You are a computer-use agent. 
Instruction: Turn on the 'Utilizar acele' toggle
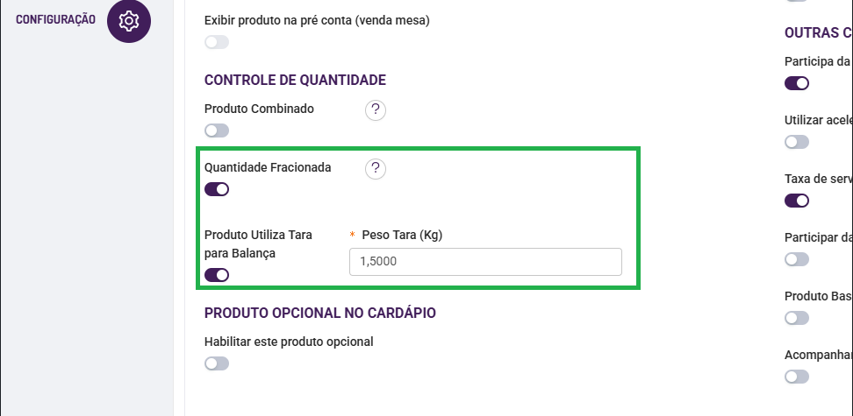point(797,142)
